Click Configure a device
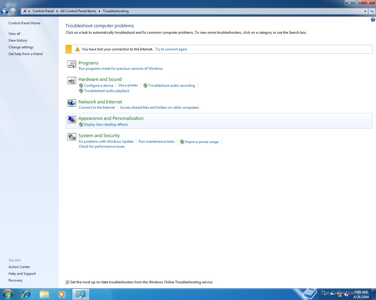This screenshot has height=300, width=376. point(98,86)
